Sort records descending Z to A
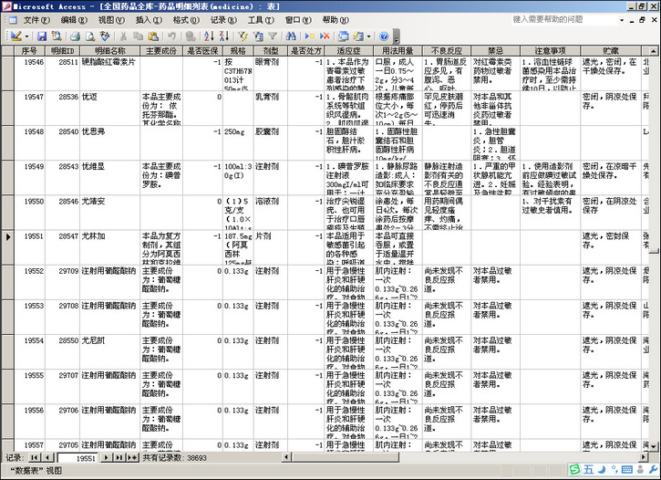661x480 pixels. click(224, 37)
